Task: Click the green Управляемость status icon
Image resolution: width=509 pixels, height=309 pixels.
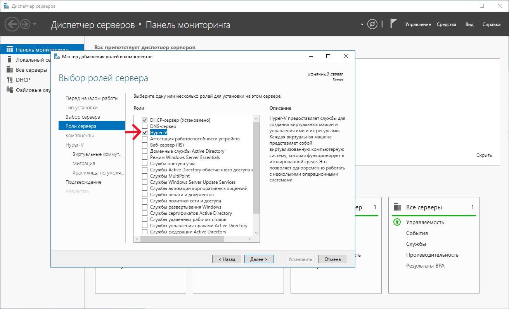Action: tap(397, 222)
